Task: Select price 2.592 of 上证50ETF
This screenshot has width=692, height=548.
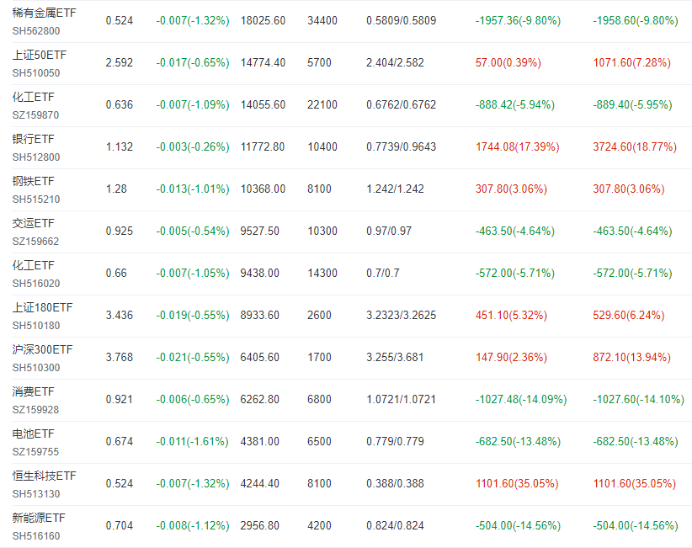Action: coord(120,62)
